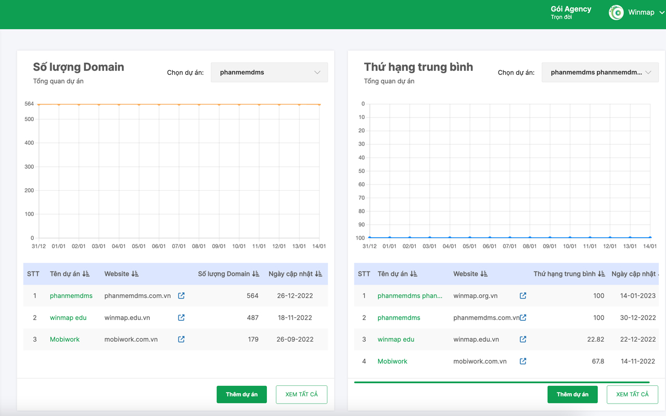666x416 pixels.
Task: Select average rank value 22.82
Action: (596, 339)
